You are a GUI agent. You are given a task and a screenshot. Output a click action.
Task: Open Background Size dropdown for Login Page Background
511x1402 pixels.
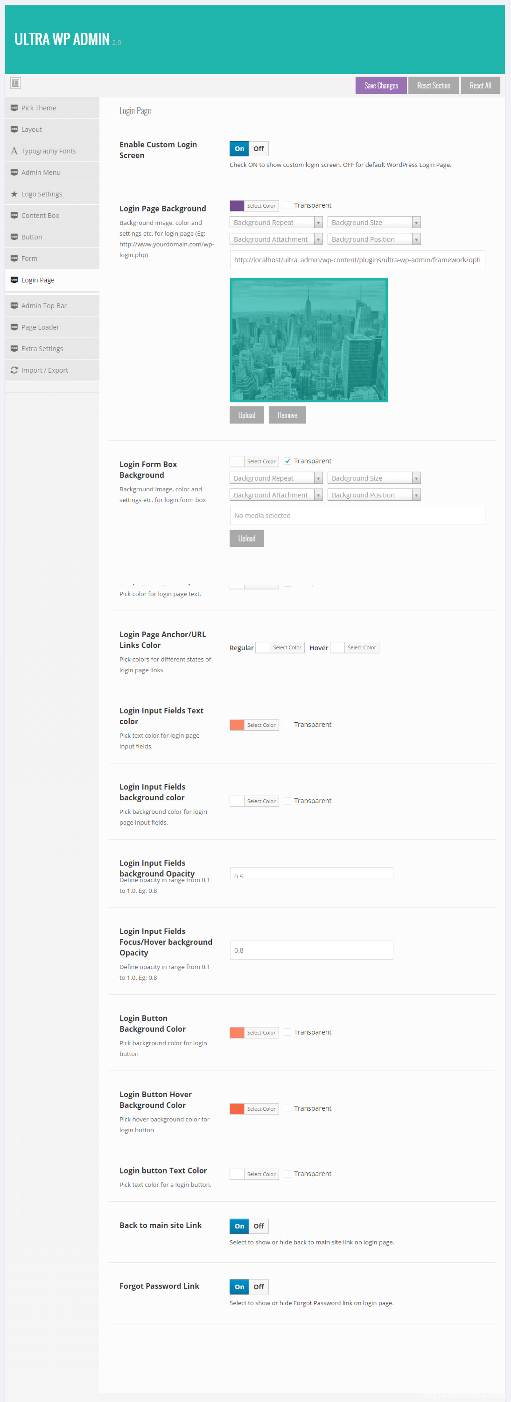pyautogui.click(x=374, y=222)
